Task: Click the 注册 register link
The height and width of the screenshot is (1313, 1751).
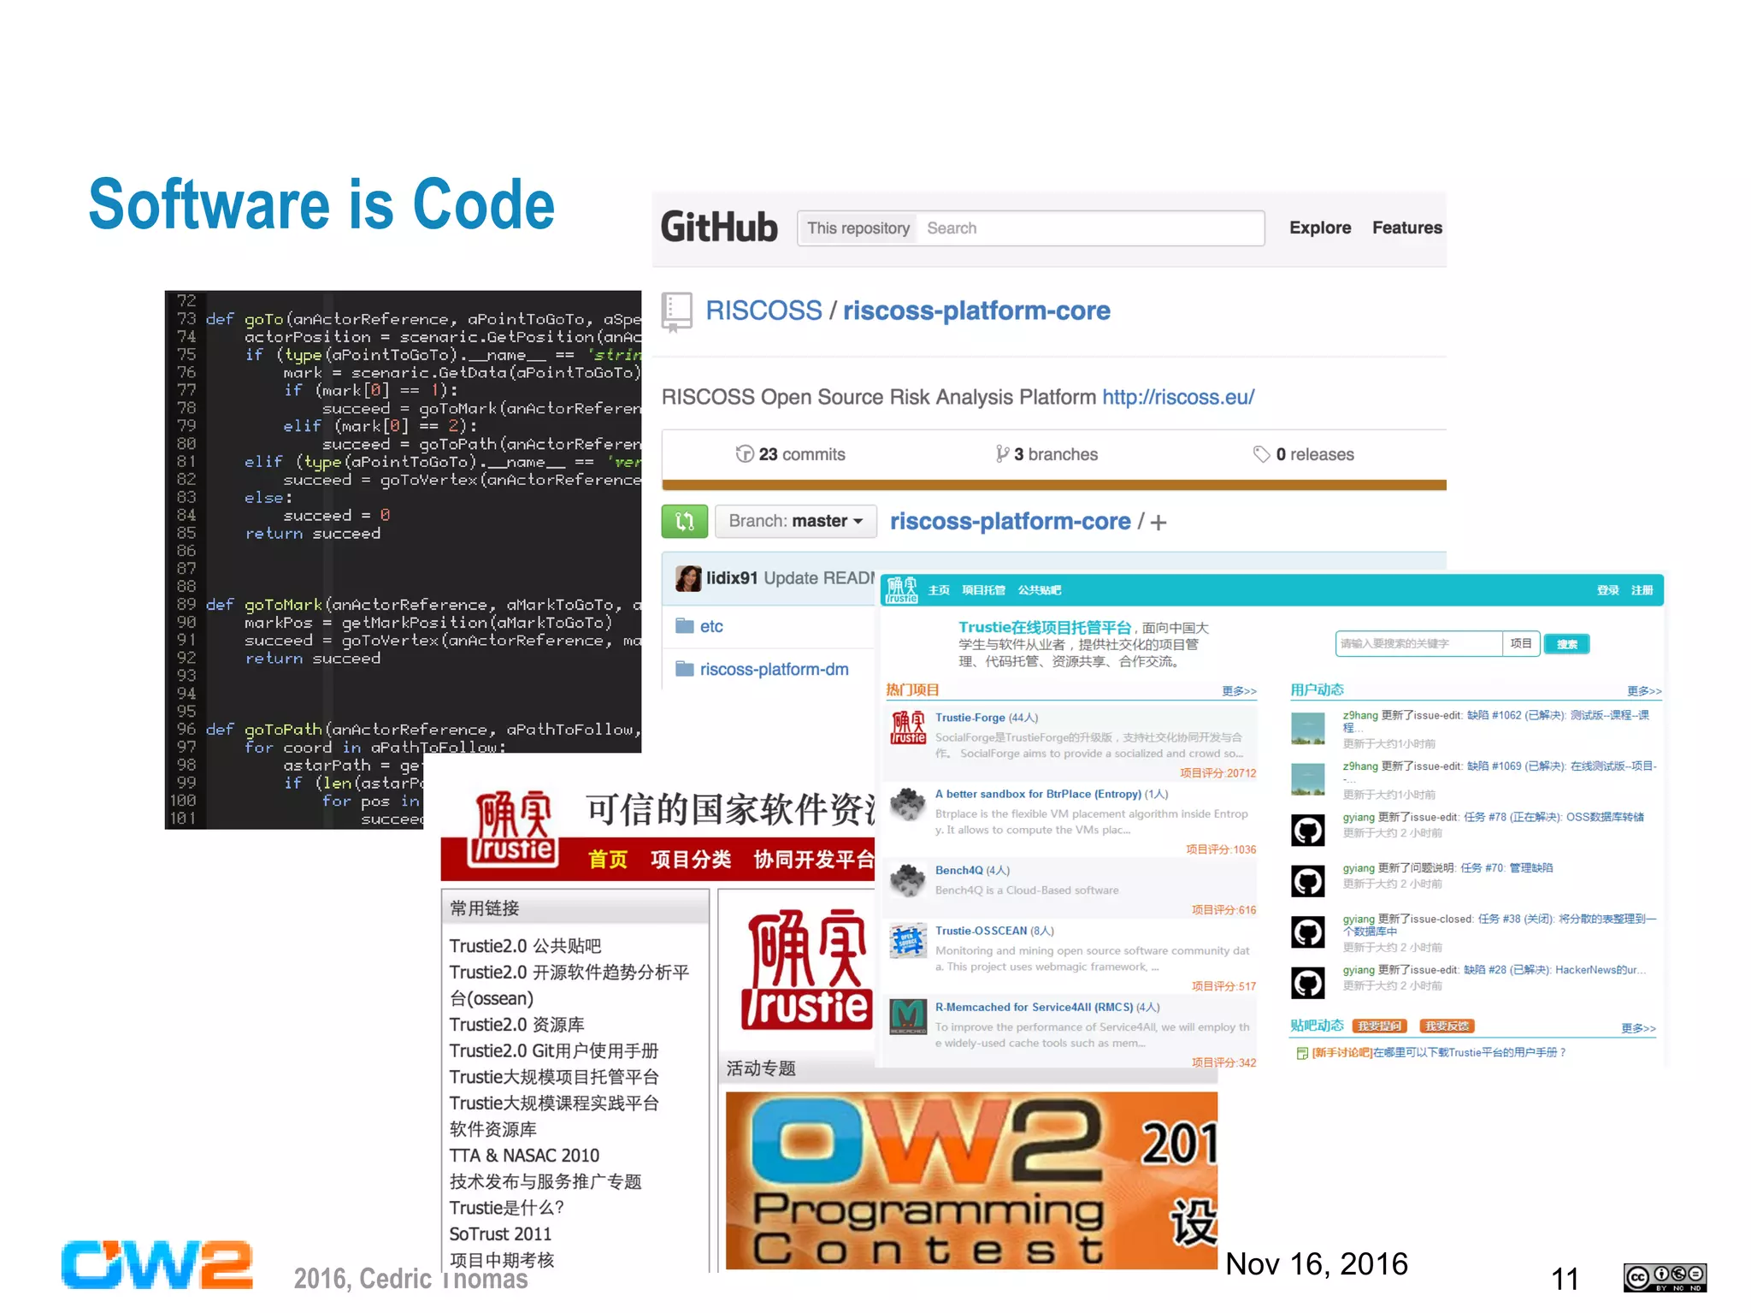Action: (1642, 589)
